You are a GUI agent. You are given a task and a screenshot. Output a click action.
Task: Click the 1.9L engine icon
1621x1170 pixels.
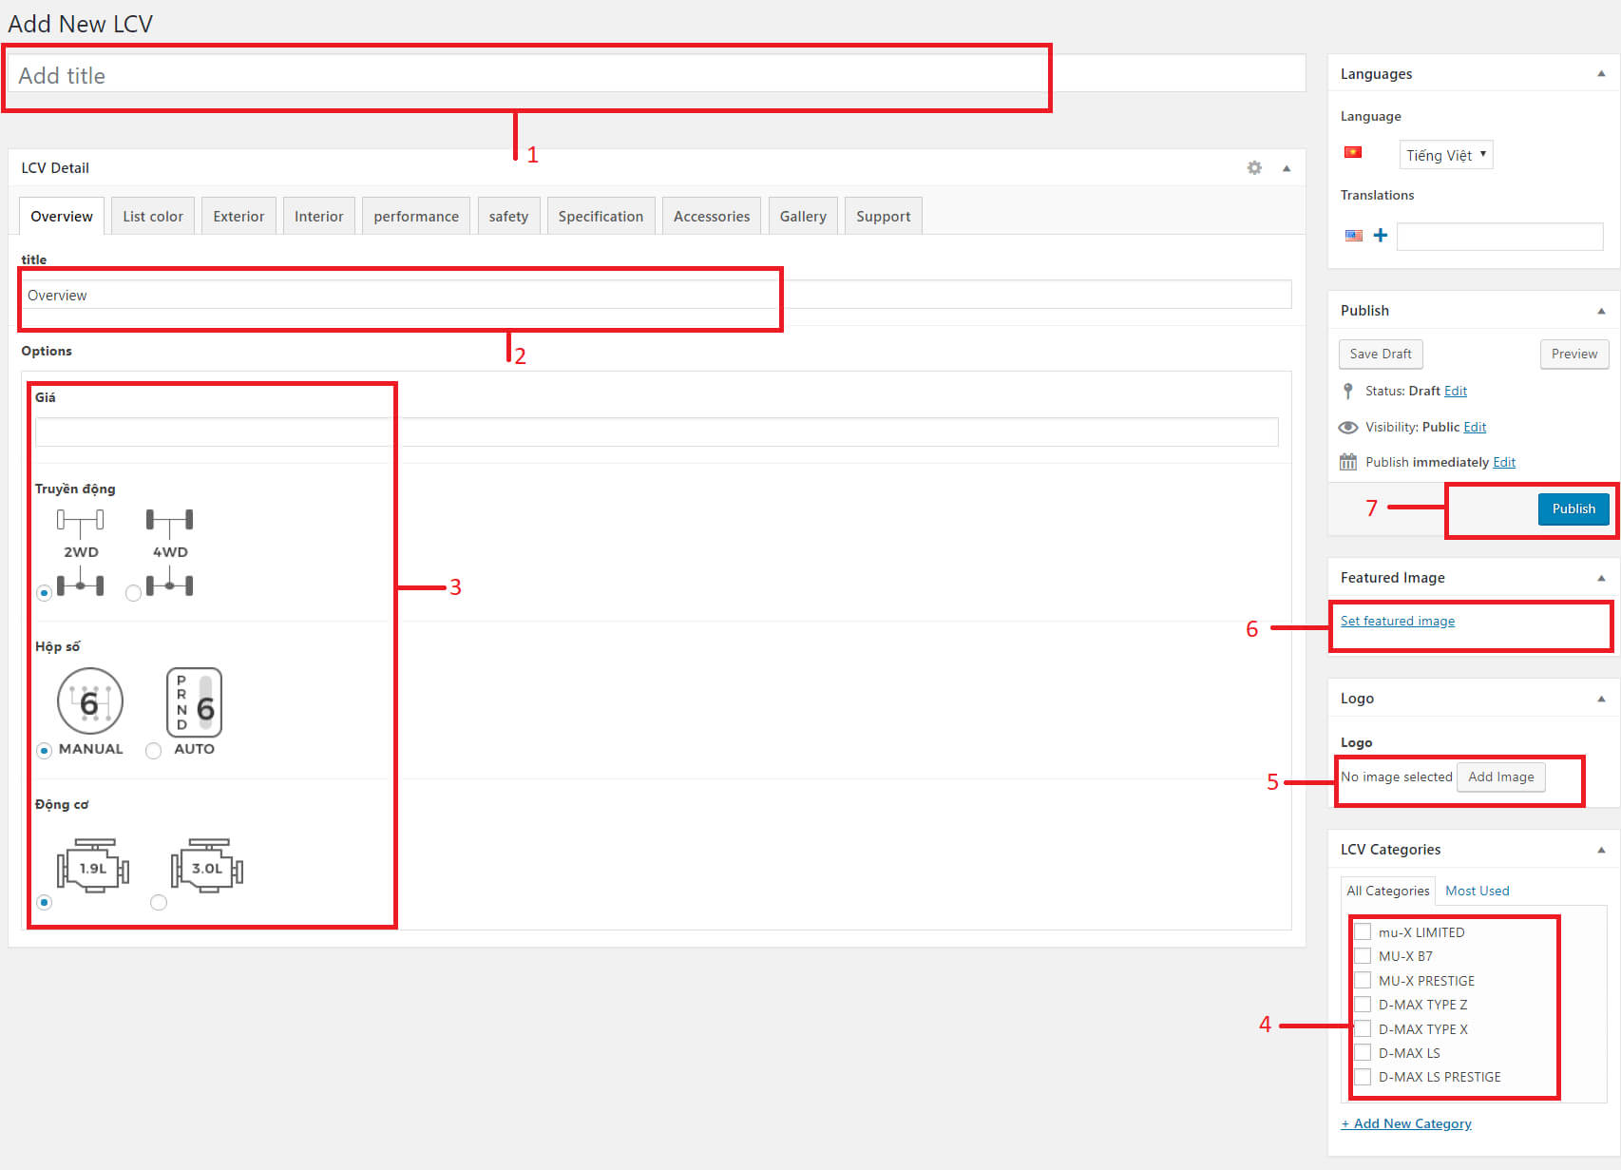coord(92,866)
